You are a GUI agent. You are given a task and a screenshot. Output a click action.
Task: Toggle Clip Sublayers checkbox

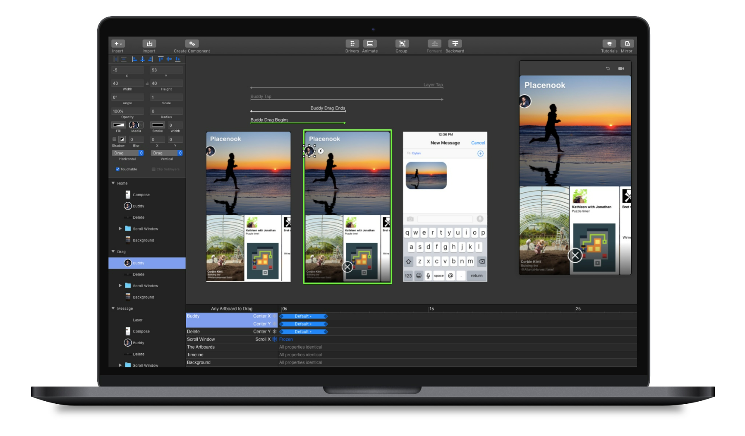point(153,169)
